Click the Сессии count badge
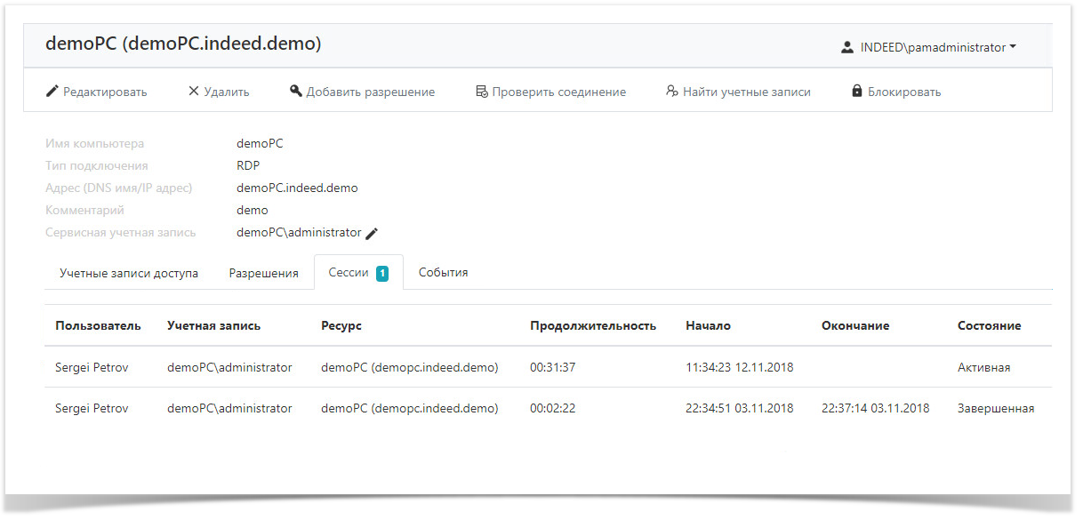Image resolution: width=1083 pixels, height=520 pixels. [382, 274]
